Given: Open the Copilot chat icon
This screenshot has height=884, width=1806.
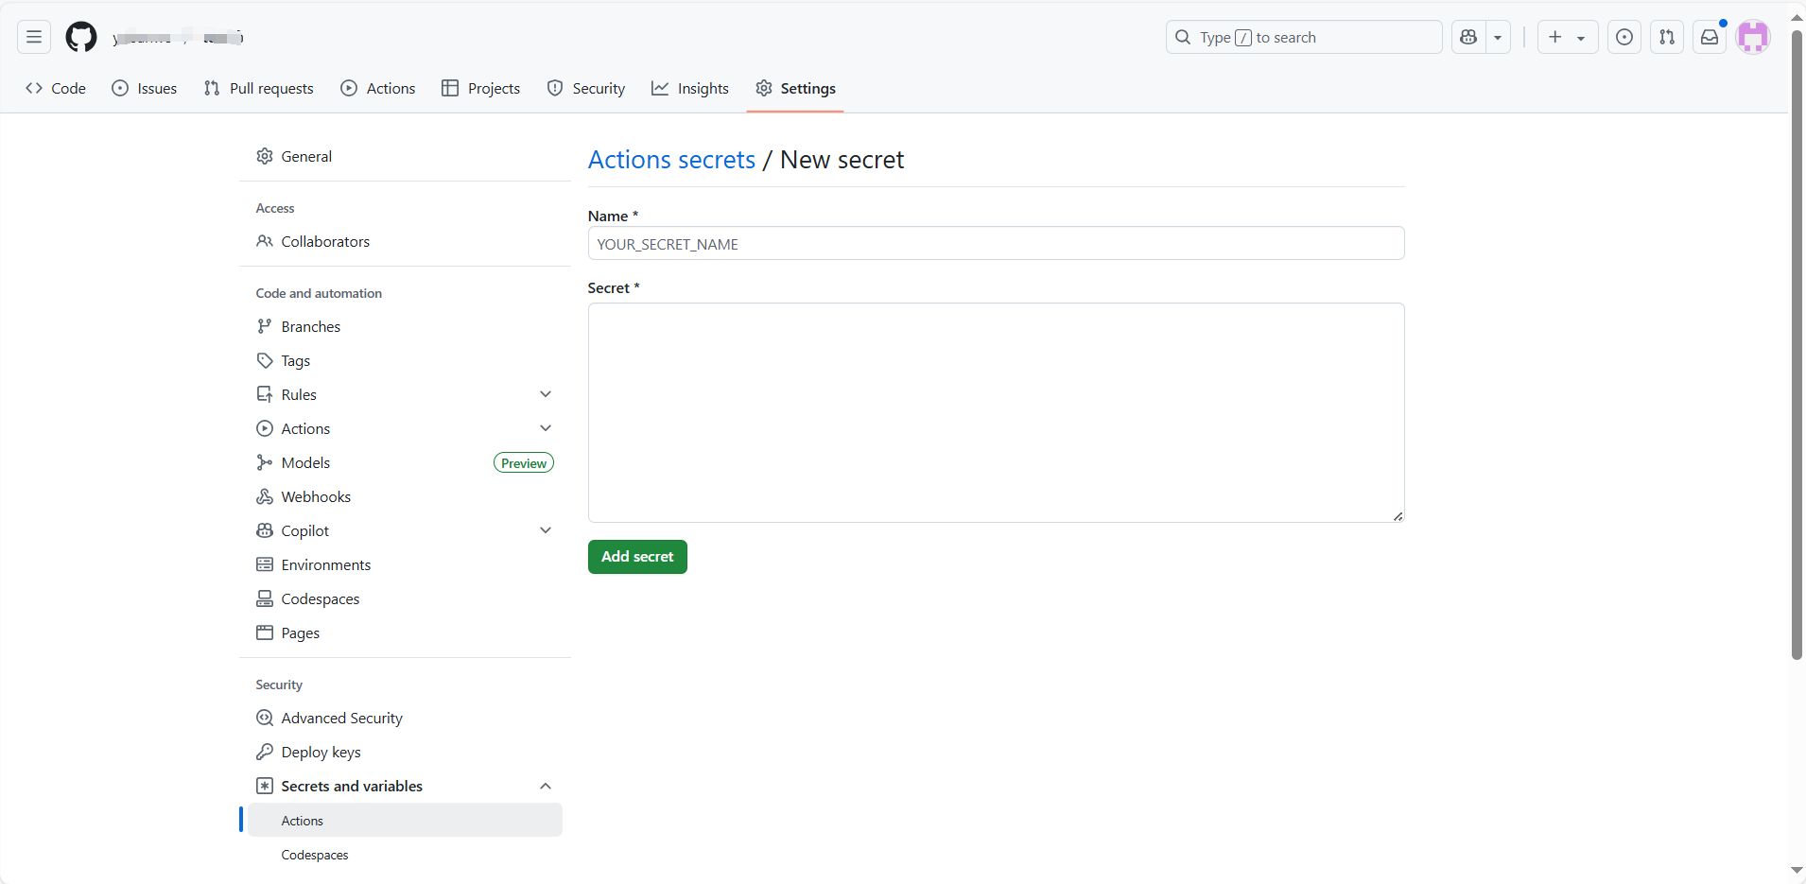Looking at the screenshot, I should [1468, 37].
